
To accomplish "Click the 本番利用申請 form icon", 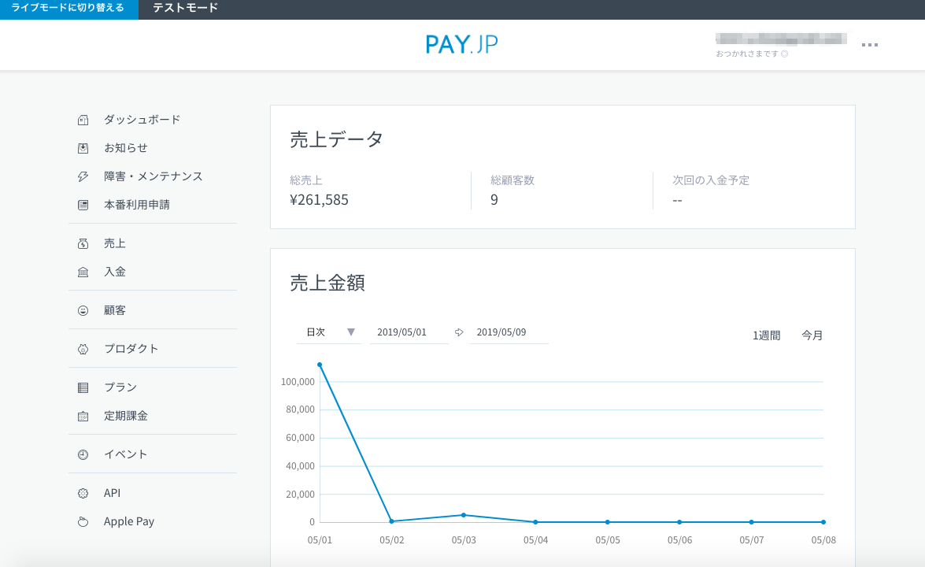I will pos(83,205).
